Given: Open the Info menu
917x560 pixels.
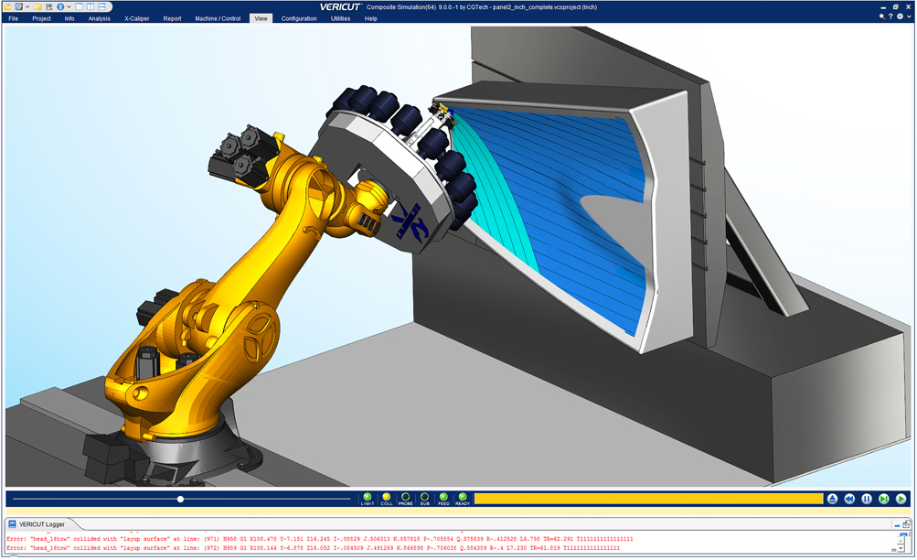Looking at the screenshot, I should coord(69,18).
